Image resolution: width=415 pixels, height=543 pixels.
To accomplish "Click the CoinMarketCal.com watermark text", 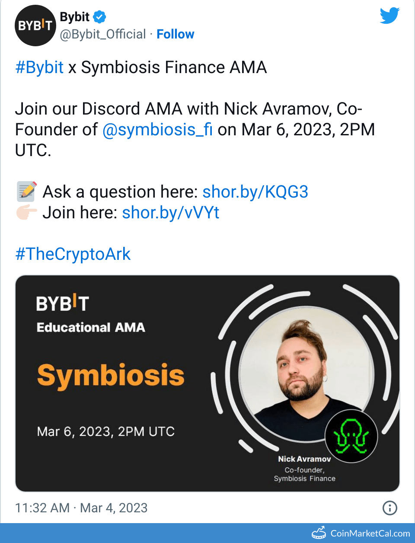I will coord(370,533).
